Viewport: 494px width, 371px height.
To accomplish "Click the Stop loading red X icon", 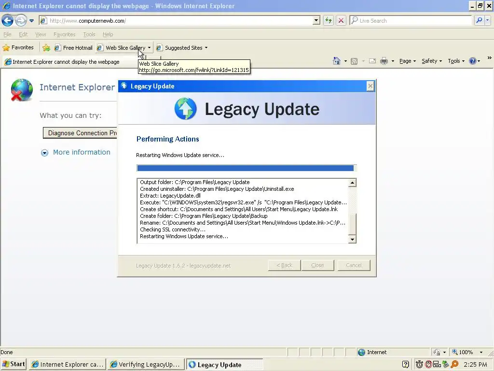I will click(341, 20).
